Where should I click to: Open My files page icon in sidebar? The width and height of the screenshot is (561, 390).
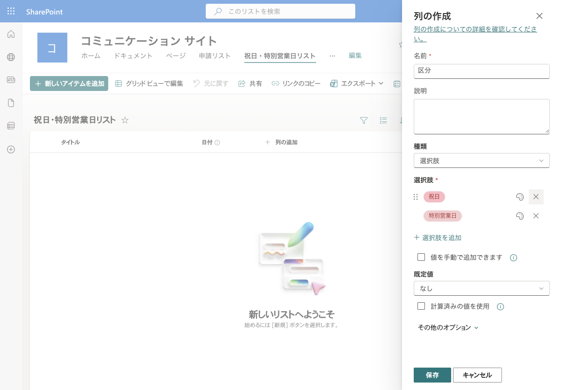click(x=11, y=103)
